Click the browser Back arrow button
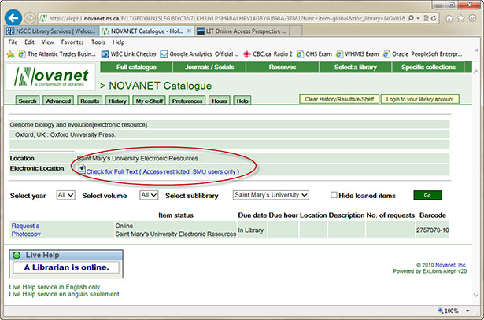 13,17
